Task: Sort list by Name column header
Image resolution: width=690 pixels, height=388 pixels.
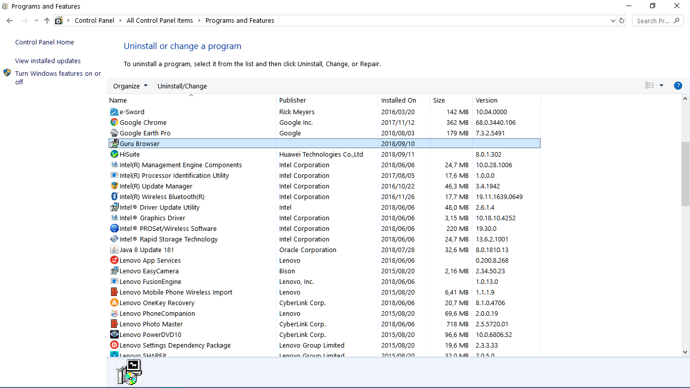Action: tap(191, 100)
